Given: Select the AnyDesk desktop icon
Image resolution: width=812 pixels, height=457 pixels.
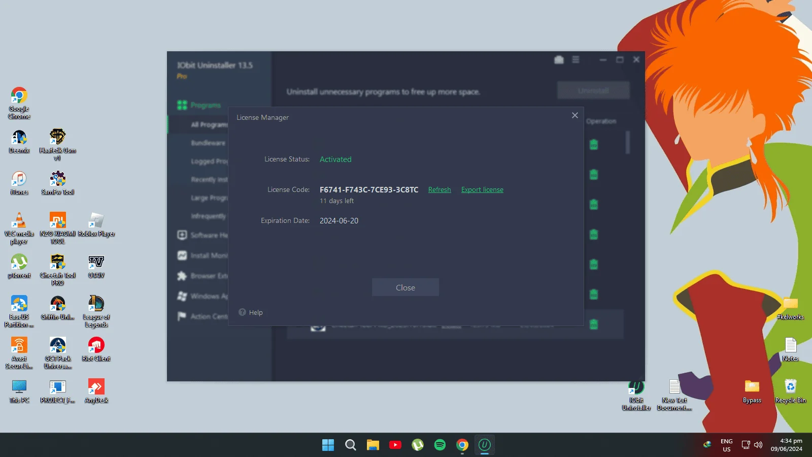Looking at the screenshot, I should [x=96, y=391].
